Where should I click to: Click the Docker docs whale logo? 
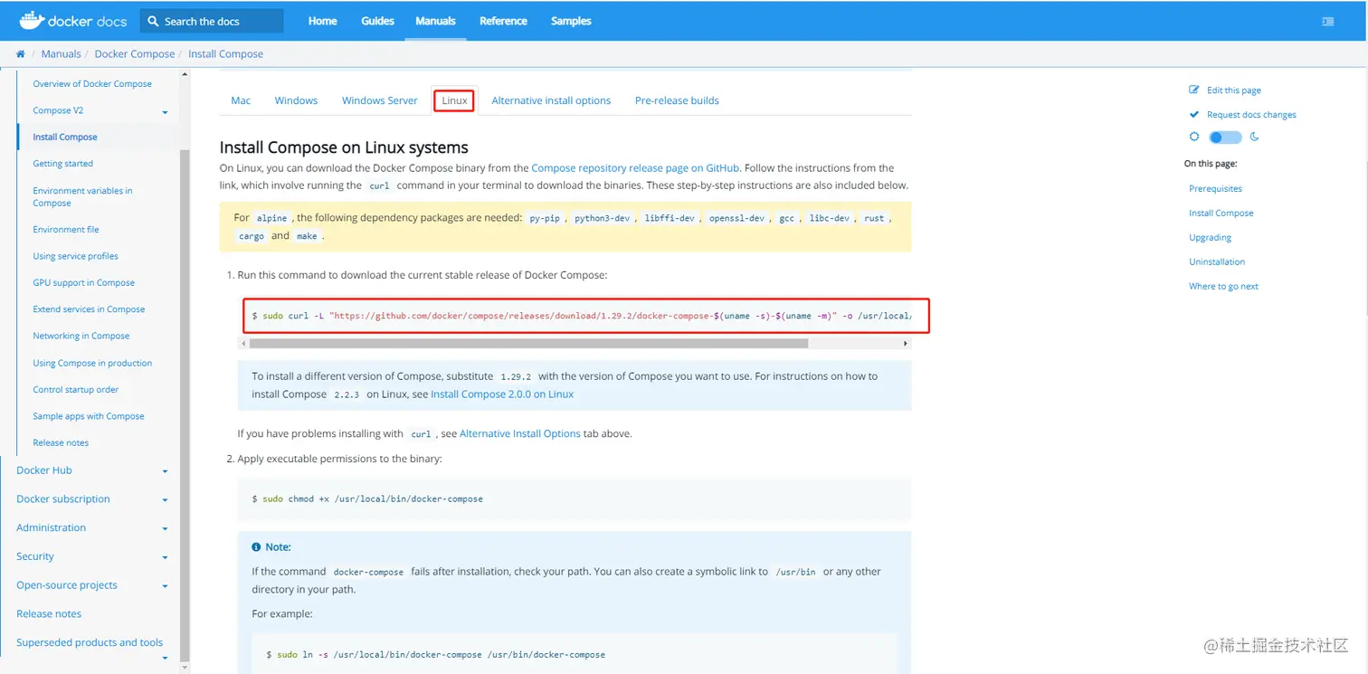tap(32, 20)
